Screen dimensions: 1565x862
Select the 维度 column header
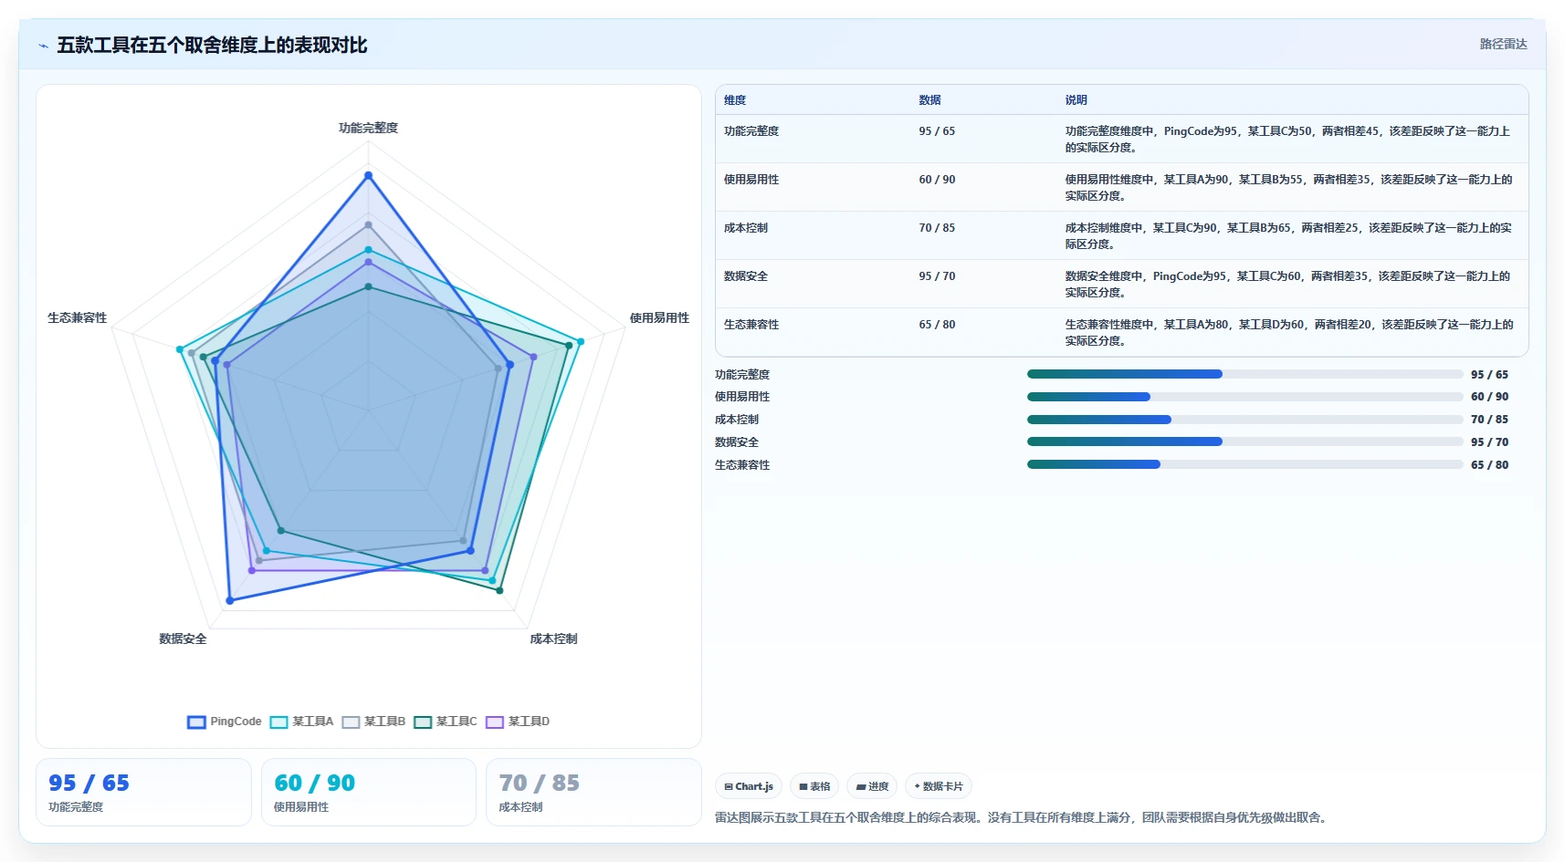[735, 100]
